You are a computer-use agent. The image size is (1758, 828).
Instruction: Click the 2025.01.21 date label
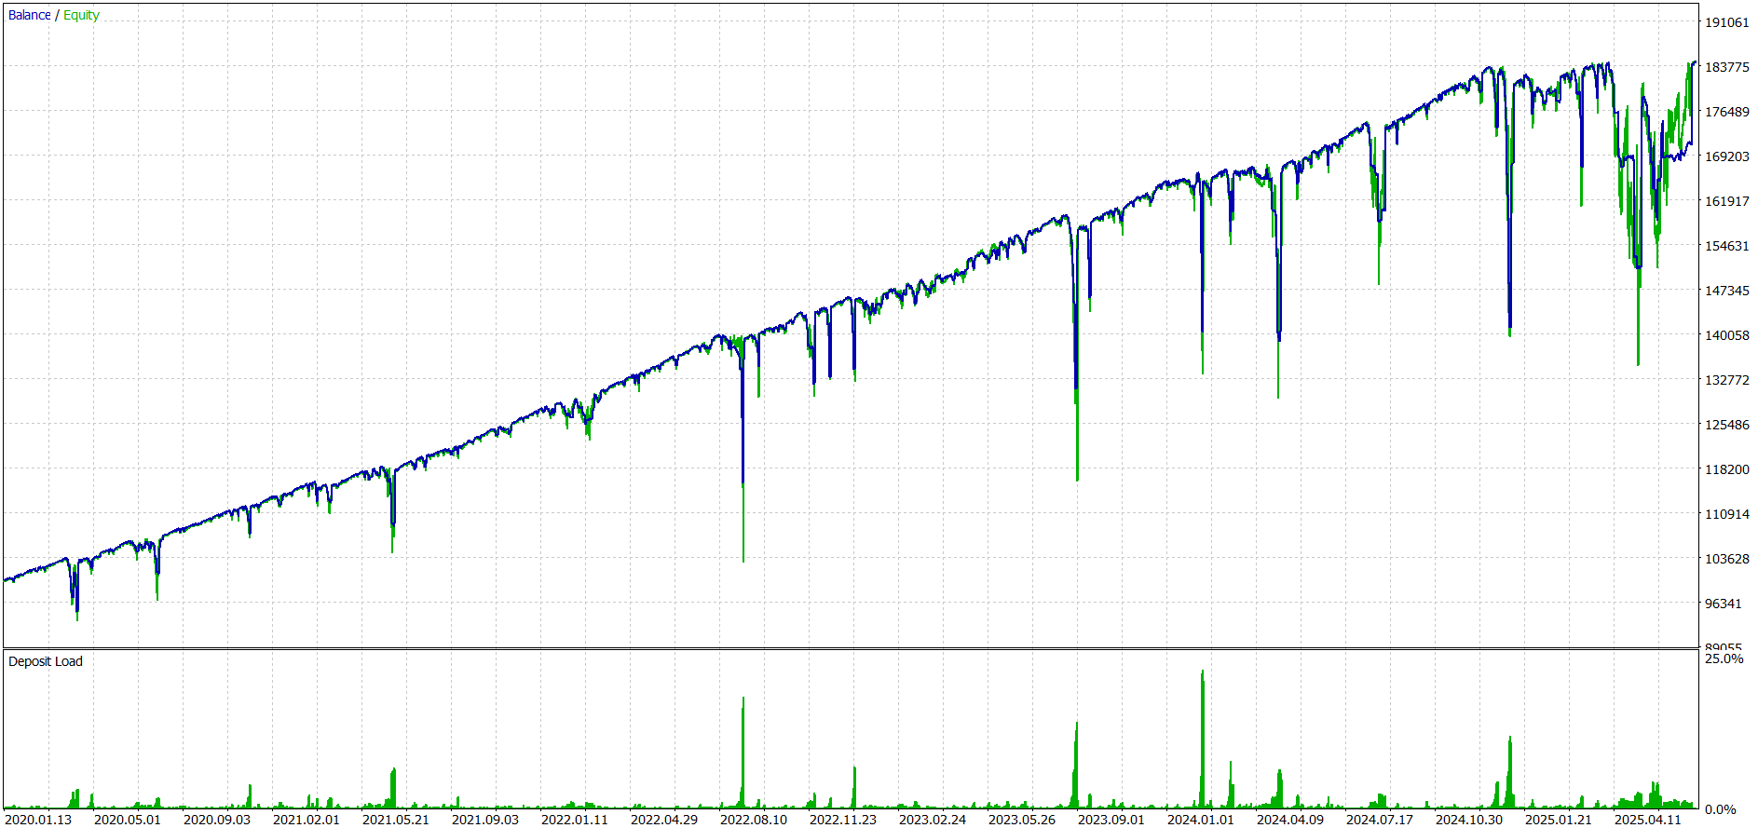(x=1559, y=820)
